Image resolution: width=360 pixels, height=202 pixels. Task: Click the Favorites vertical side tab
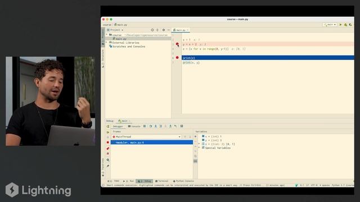coord(103,167)
